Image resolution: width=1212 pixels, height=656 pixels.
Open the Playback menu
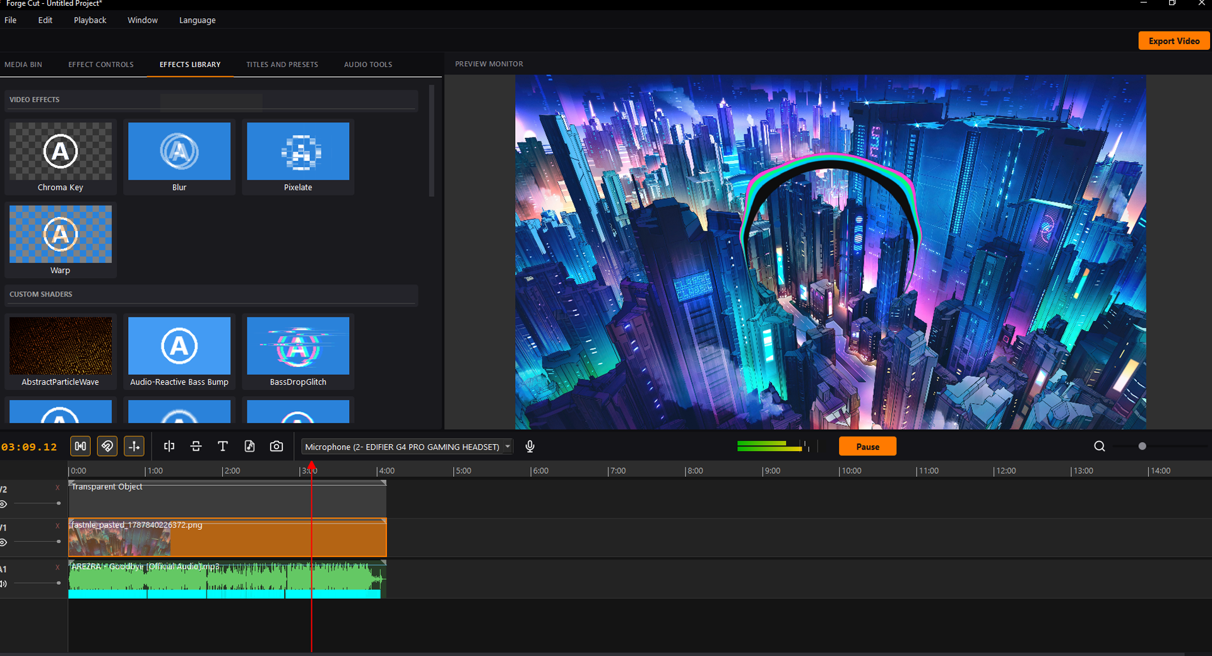tap(90, 20)
